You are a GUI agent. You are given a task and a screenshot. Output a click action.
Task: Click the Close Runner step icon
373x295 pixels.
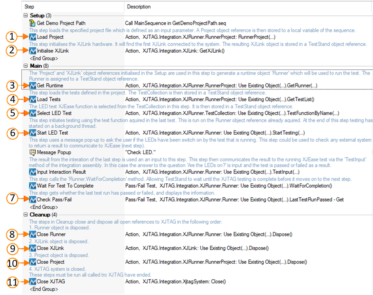pyautogui.click(x=33, y=234)
